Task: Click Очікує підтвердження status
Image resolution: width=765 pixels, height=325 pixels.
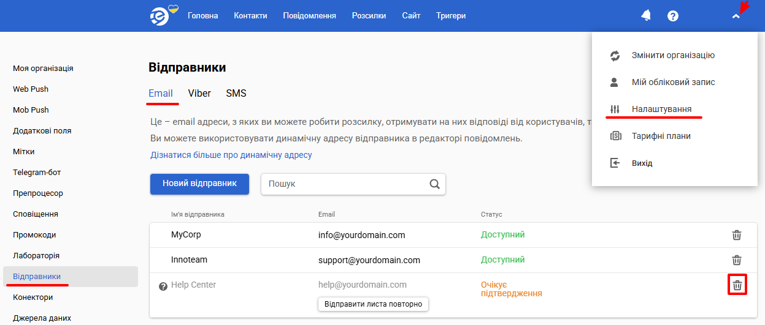Action: [512, 290]
